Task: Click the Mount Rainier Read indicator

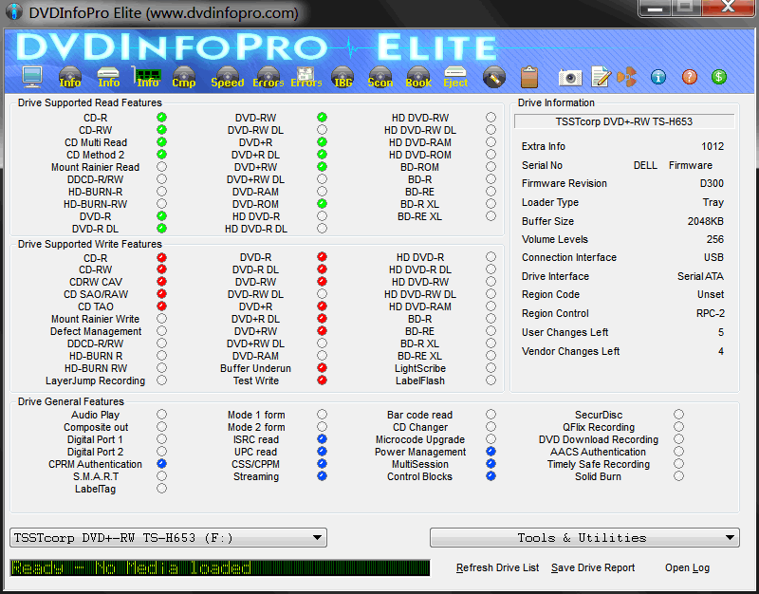Action: pyautogui.click(x=161, y=167)
